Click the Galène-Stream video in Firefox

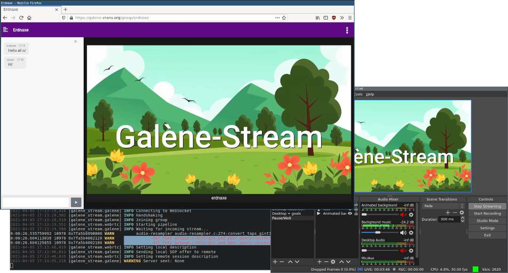click(x=219, y=120)
